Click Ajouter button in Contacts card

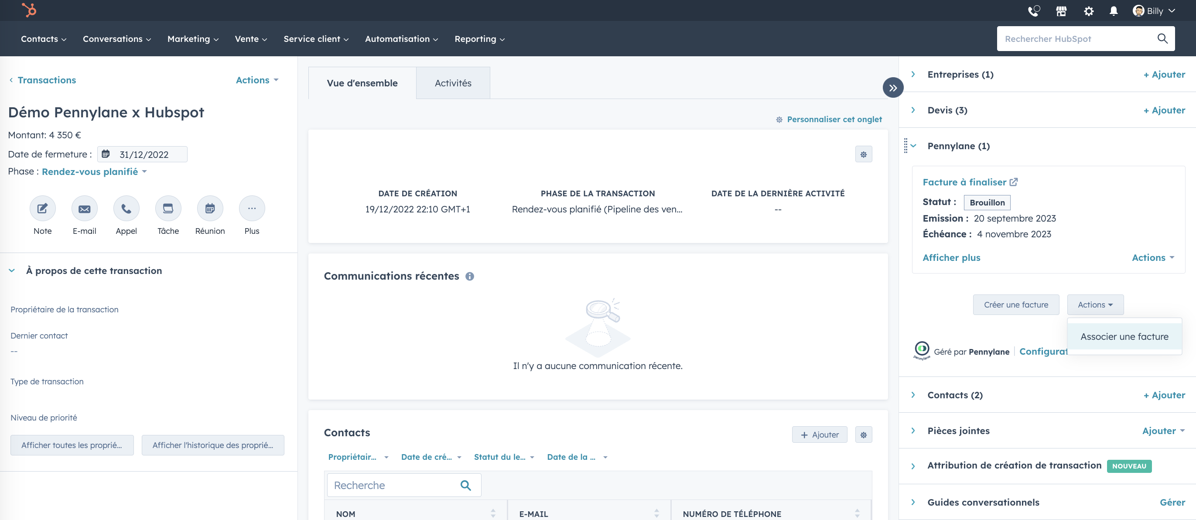point(819,434)
